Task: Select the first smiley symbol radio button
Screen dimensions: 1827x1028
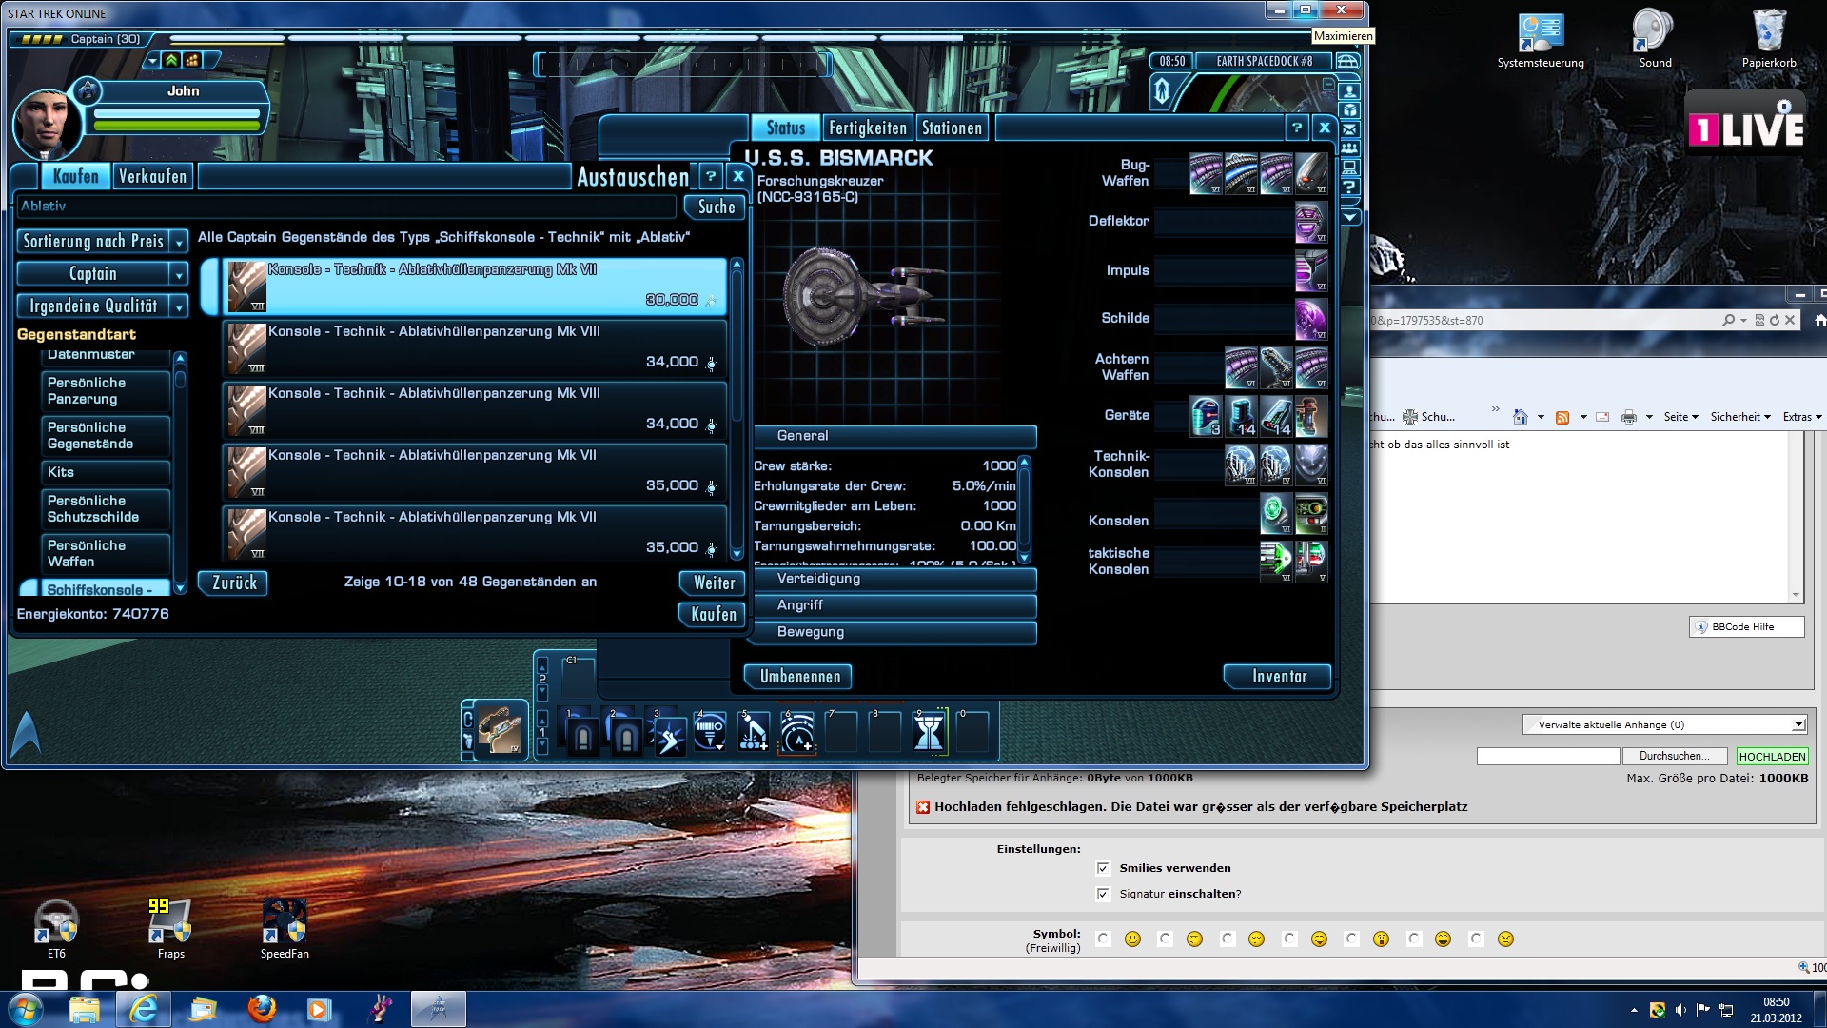Action: (1103, 939)
